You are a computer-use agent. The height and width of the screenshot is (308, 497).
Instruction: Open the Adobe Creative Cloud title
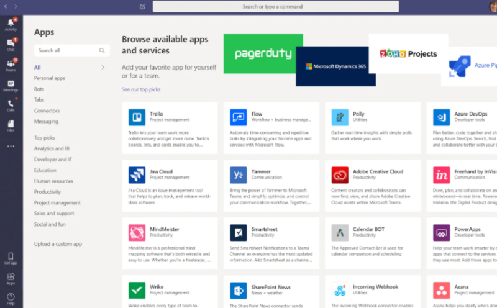click(378, 171)
